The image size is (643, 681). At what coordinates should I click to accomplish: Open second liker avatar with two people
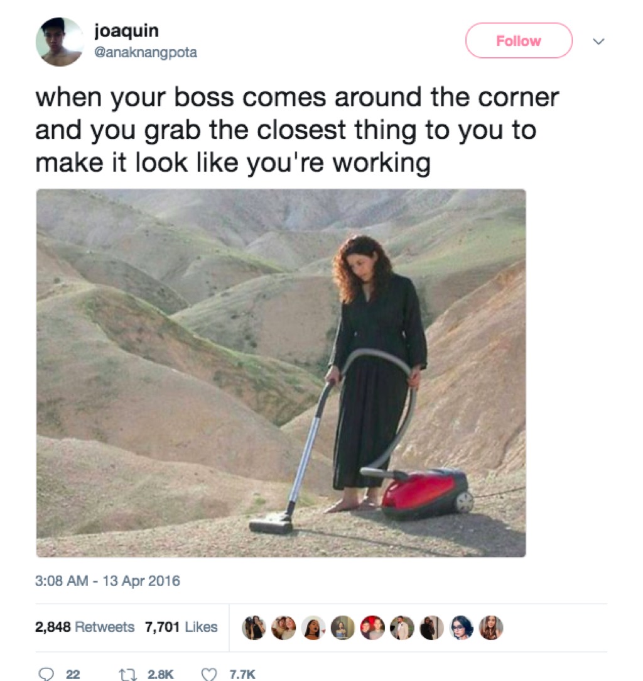pos(284,628)
